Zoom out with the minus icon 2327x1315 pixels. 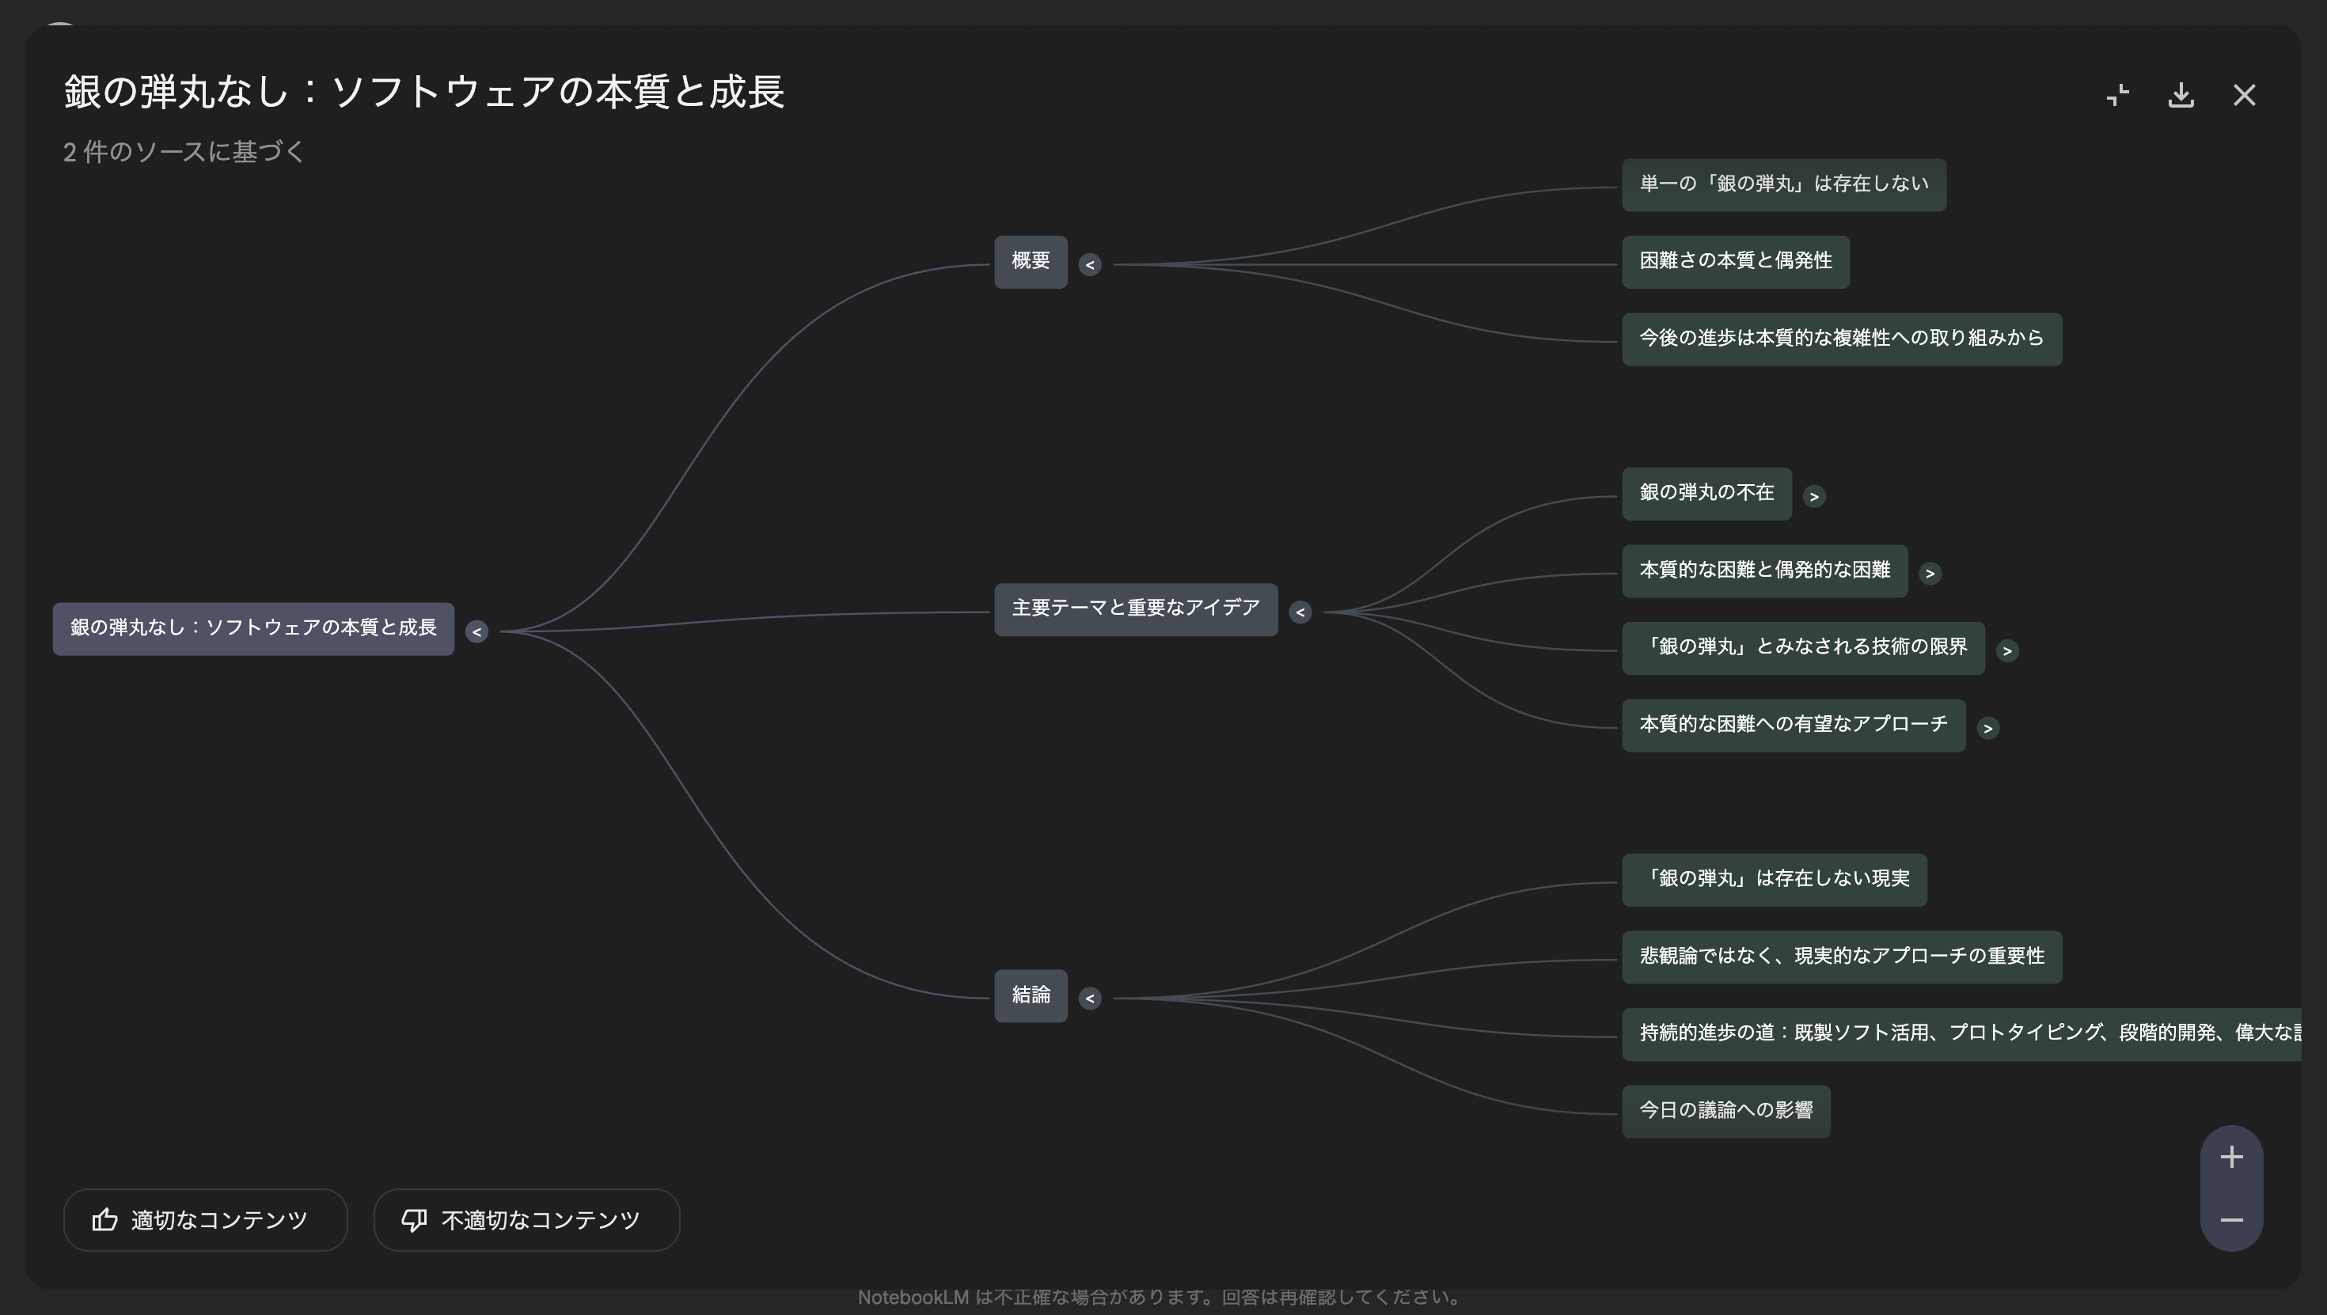click(2231, 1220)
